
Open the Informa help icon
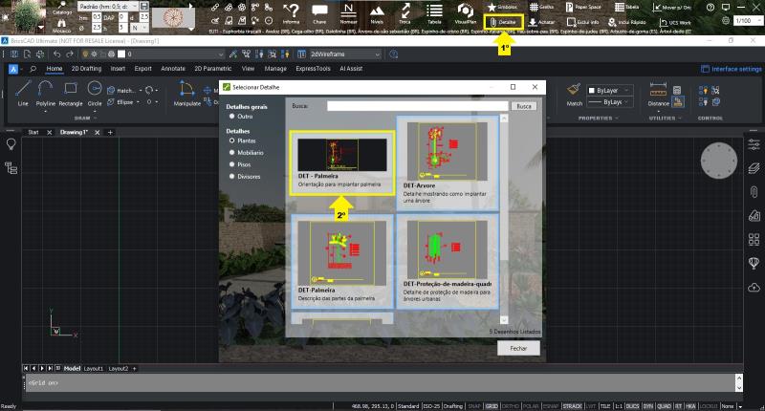(x=292, y=13)
